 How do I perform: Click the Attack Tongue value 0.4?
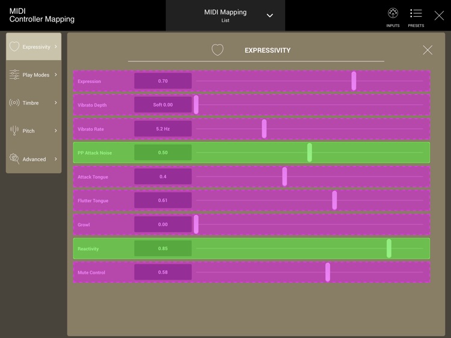click(163, 176)
